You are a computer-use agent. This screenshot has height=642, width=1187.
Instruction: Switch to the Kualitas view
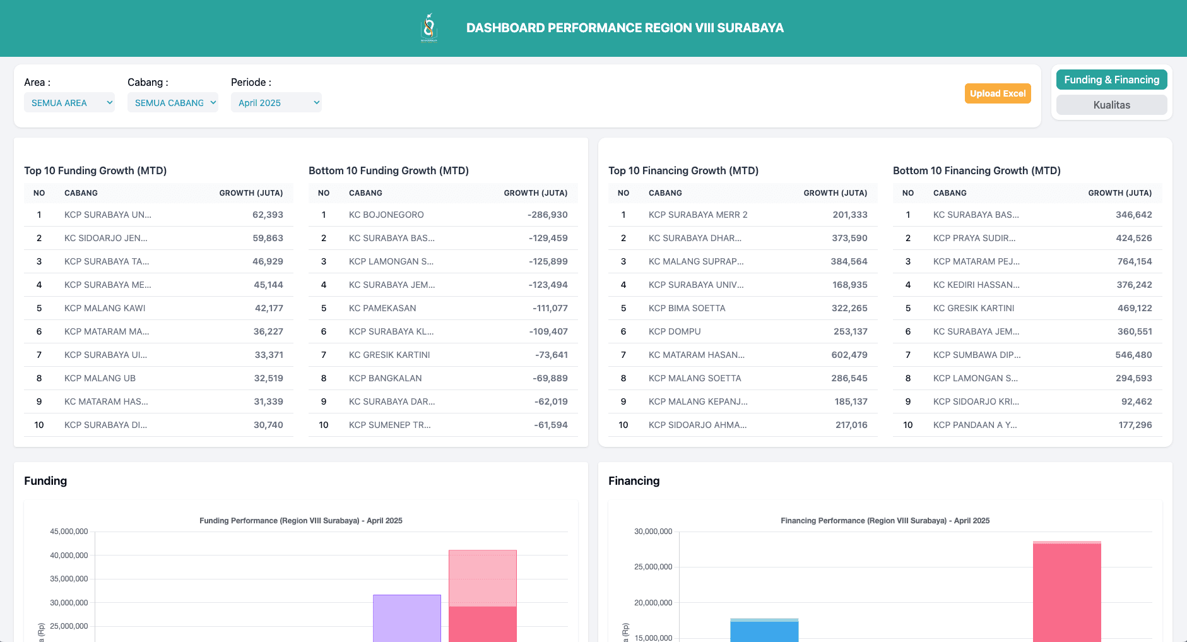(x=1111, y=105)
